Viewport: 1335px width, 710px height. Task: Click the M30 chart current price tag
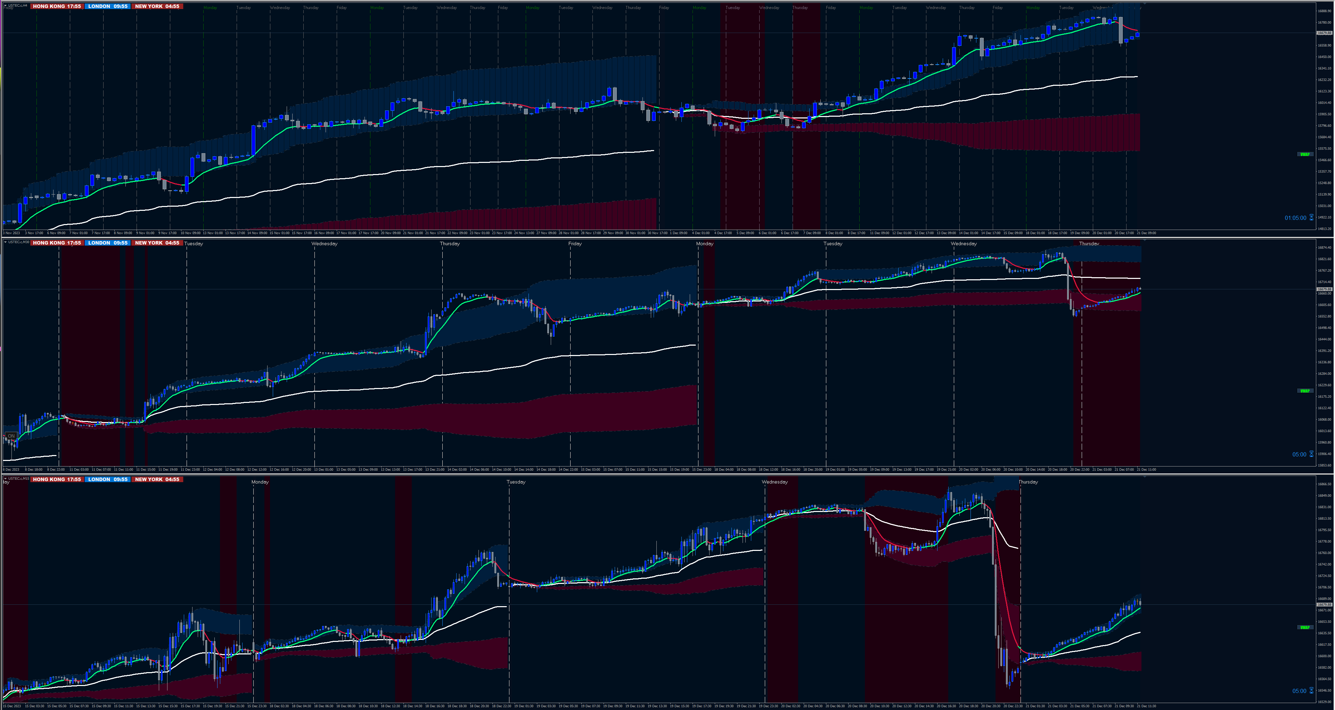(1324, 289)
